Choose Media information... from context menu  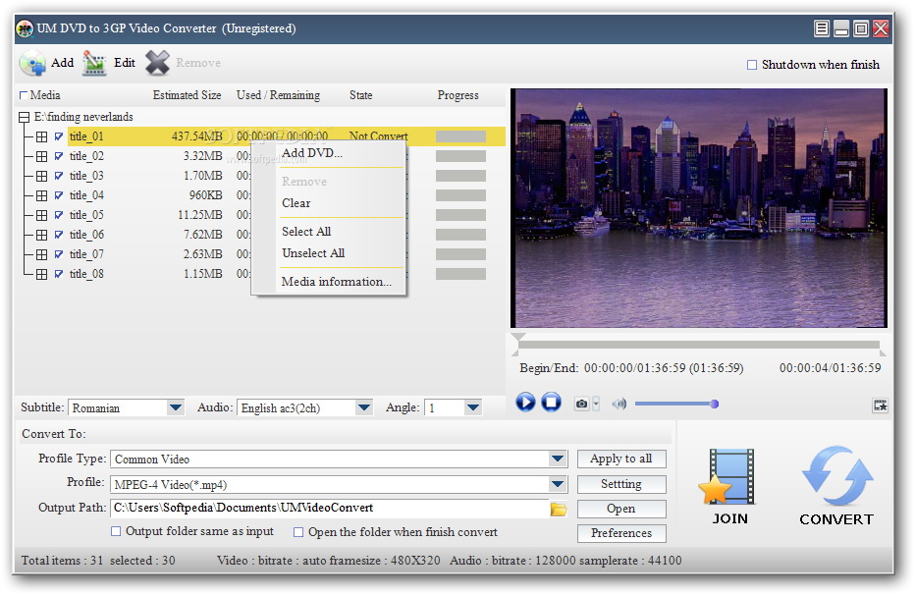[x=337, y=282]
